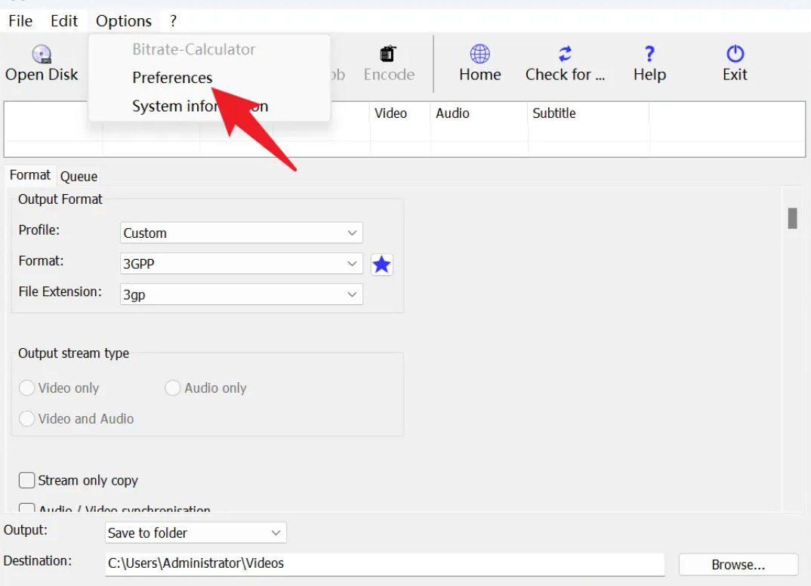Click the Exit power icon
This screenshot has width=811, height=586.
tap(735, 54)
